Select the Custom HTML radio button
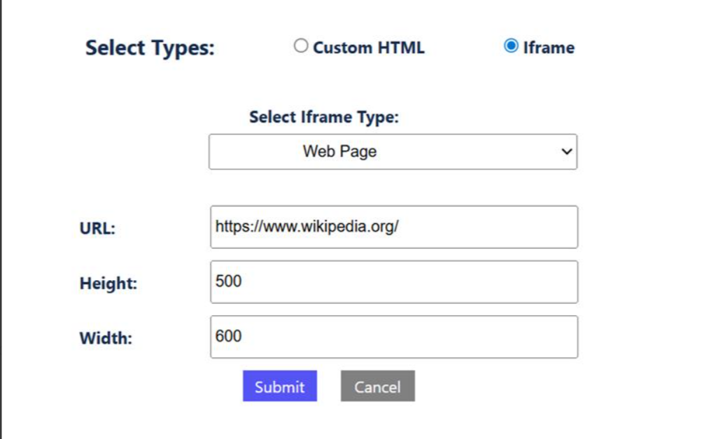The image size is (702, 439). point(301,46)
